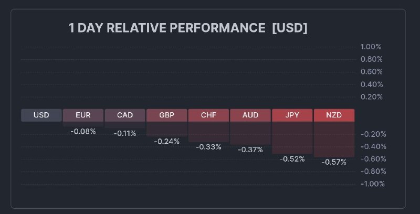The height and width of the screenshot is (214, 420).
Task: Click the 0.60% axis label
Action: (371, 72)
